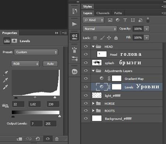
Task: Hide the splash layer
Action: (86, 62)
